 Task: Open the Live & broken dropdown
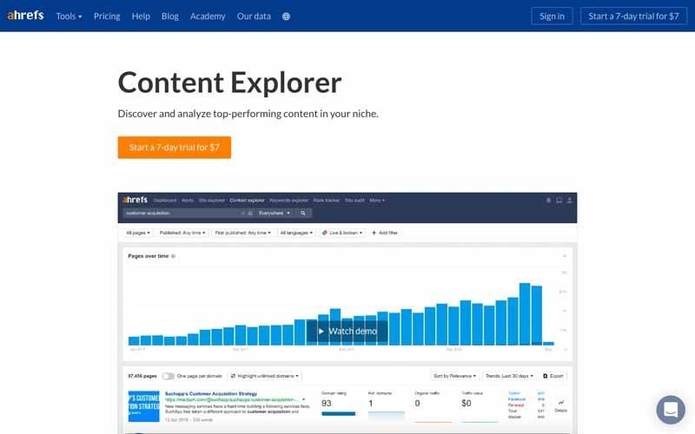[342, 233]
